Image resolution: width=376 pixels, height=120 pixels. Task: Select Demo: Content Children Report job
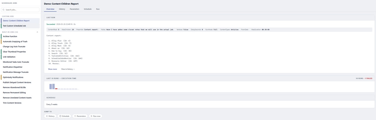coord(20,21)
